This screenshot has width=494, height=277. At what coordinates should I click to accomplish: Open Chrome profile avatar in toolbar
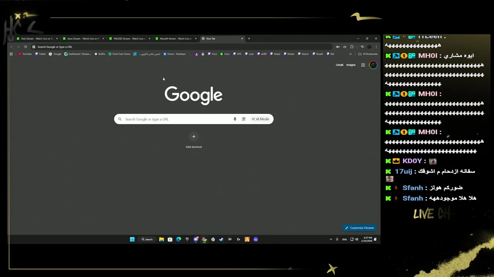coord(369,47)
